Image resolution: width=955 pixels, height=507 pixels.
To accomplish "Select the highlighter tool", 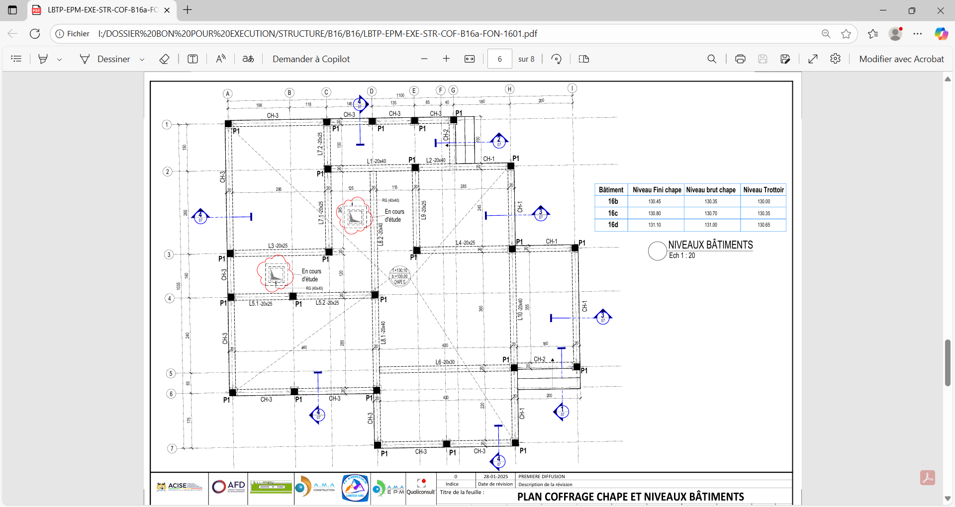I will pos(43,59).
